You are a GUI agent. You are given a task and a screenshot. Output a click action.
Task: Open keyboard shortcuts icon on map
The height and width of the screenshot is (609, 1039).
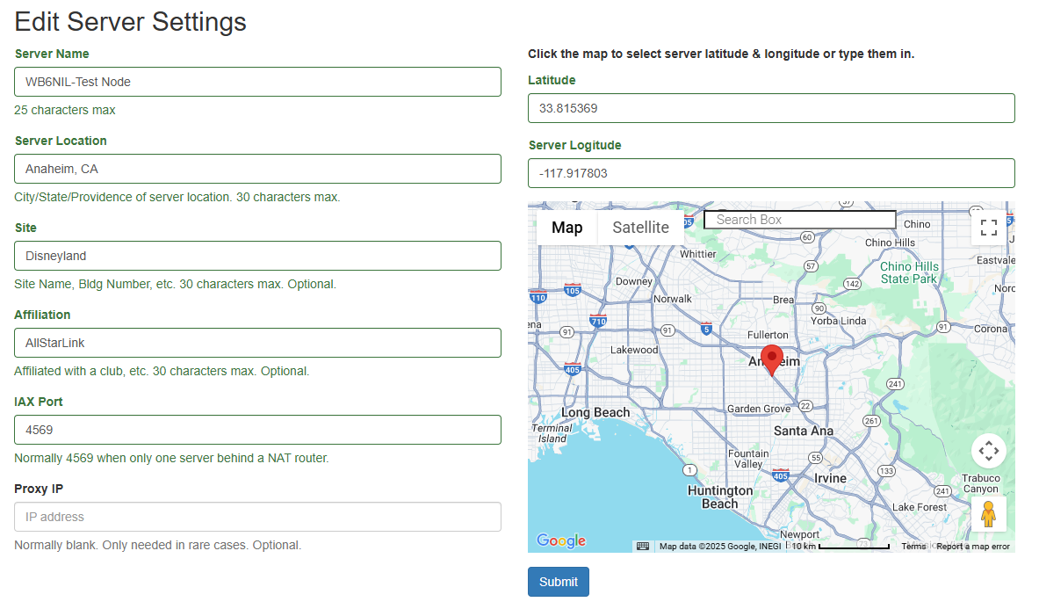pyautogui.click(x=643, y=546)
